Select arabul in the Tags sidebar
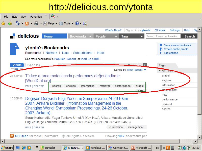Image resolution: width=202 pixels, height=151 pixels. pos(166,75)
